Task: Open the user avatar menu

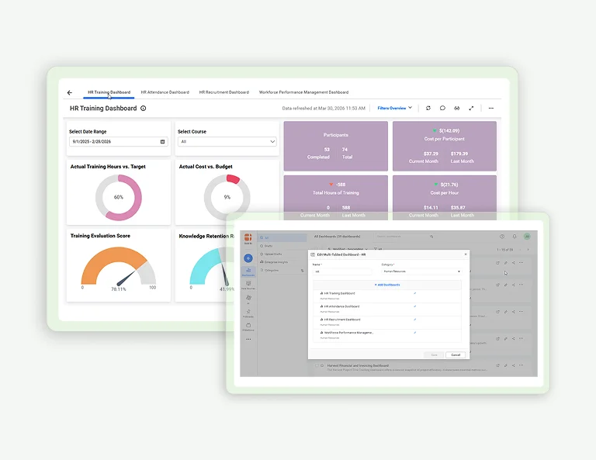Action: [x=527, y=237]
